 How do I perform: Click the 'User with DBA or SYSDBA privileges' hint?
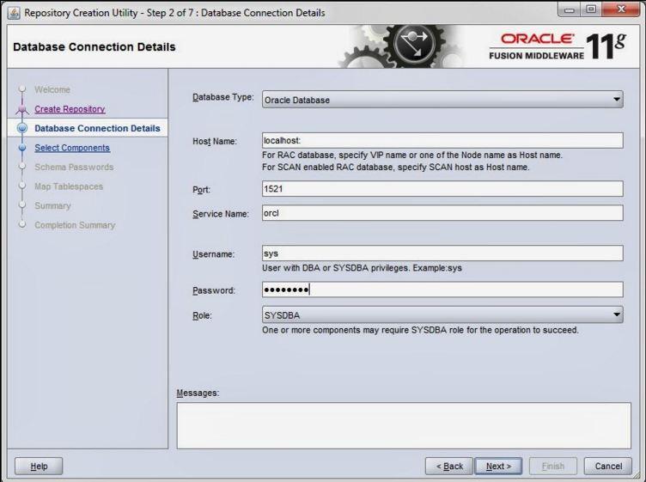click(x=362, y=268)
